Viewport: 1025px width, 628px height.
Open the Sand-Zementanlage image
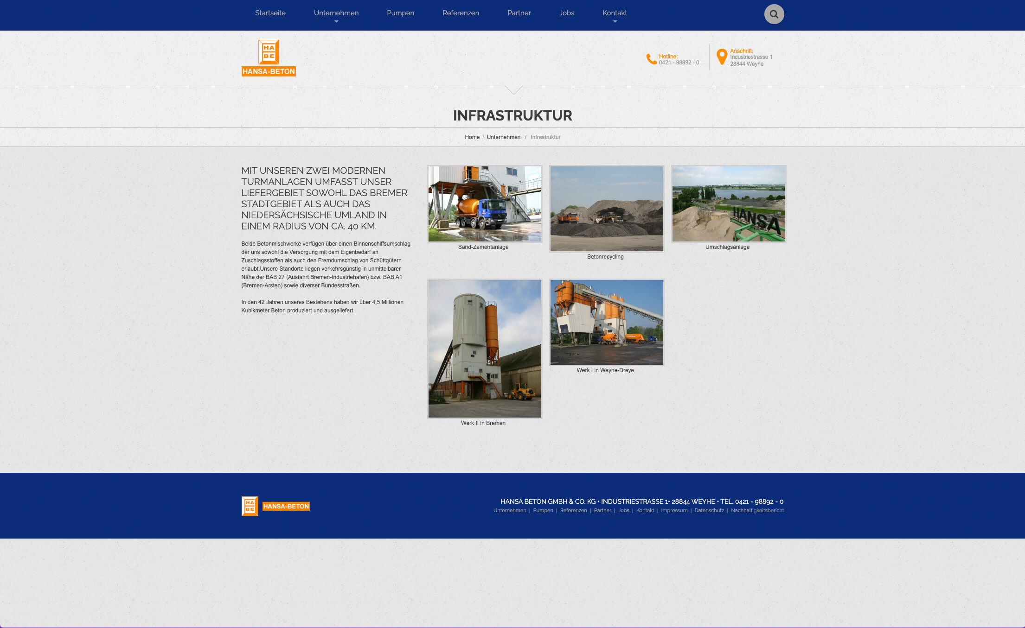tap(485, 203)
